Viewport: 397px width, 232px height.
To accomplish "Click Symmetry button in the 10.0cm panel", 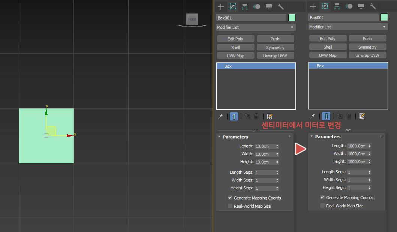I will coord(275,47).
